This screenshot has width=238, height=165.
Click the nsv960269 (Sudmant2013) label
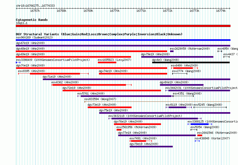pyautogui.click(x=34, y=37)
